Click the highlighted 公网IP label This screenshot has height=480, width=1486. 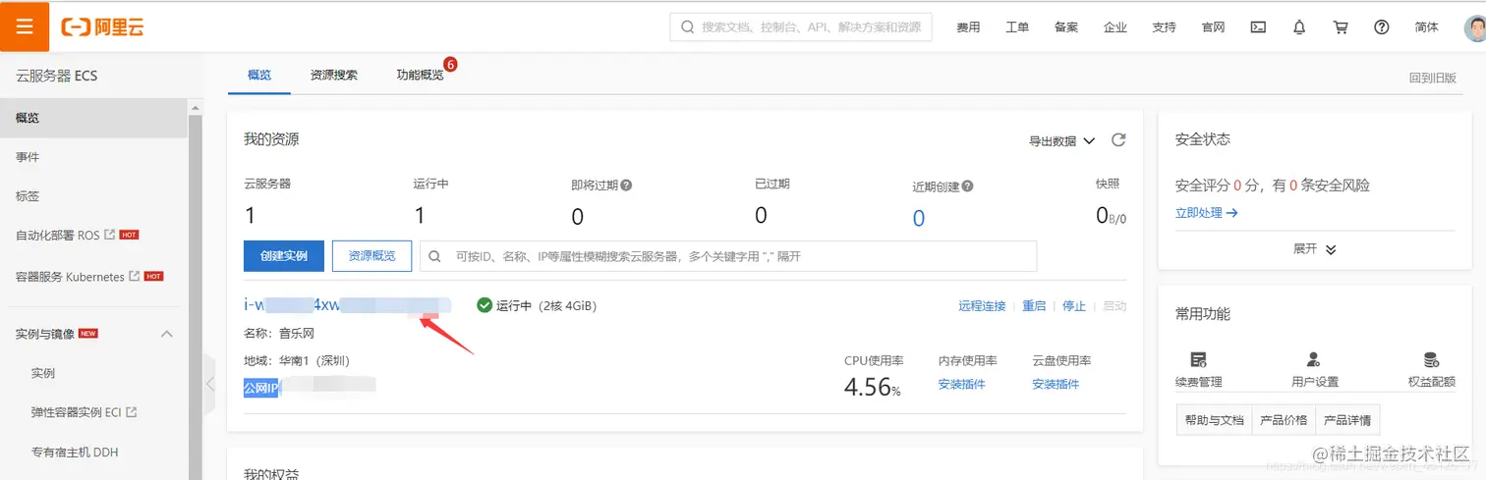coord(261,388)
